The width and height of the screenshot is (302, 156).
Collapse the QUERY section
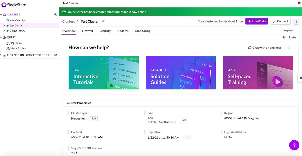(x=1, y=37)
